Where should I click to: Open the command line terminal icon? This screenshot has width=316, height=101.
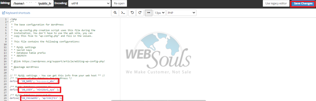123,13
